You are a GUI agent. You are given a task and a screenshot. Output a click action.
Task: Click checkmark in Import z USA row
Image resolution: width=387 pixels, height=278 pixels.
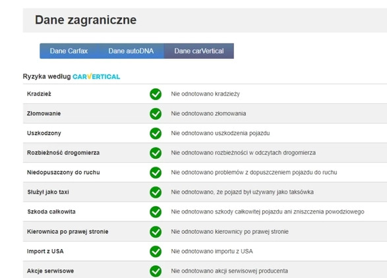tap(156, 252)
